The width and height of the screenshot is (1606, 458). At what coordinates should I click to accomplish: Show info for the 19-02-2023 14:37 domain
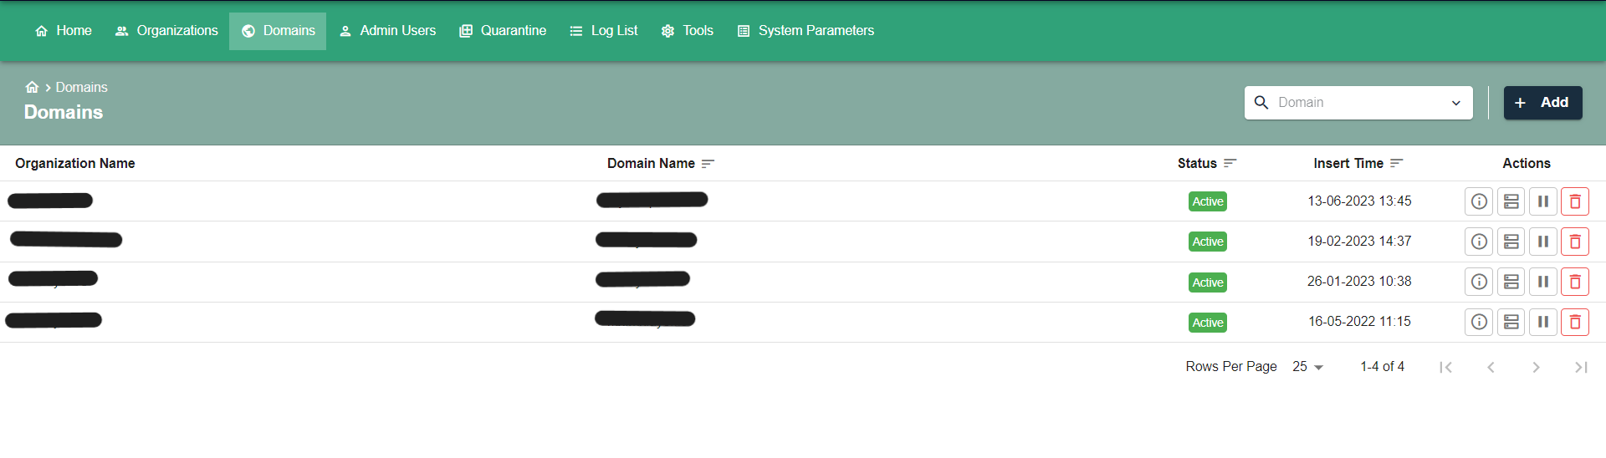click(x=1479, y=242)
